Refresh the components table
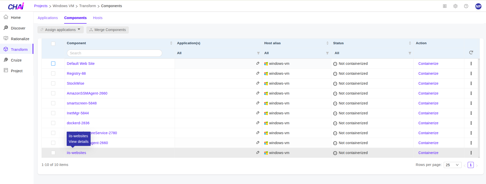Image resolution: width=486 pixels, height=184 pixels. (x=471, y=52)
